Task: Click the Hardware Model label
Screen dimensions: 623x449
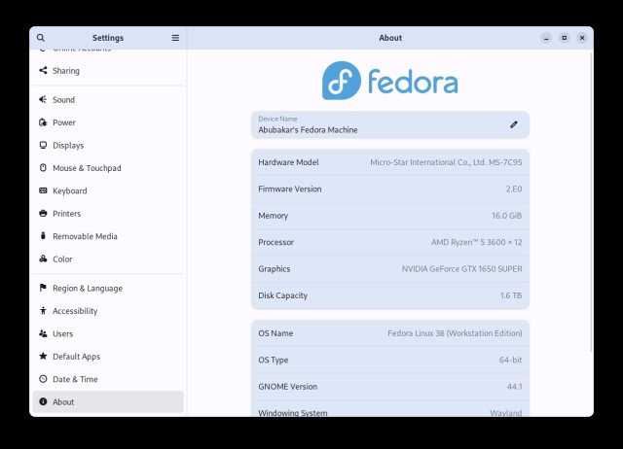Action: tap(288, 162)
